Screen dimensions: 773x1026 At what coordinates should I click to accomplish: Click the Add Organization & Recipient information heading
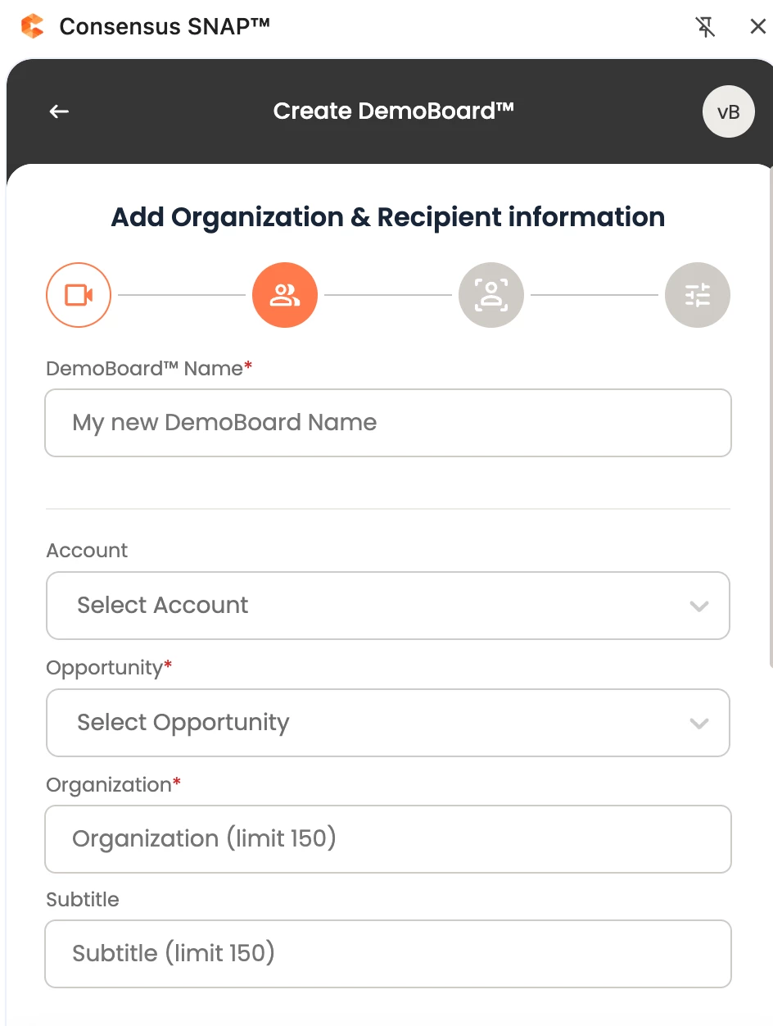(388, 217)
